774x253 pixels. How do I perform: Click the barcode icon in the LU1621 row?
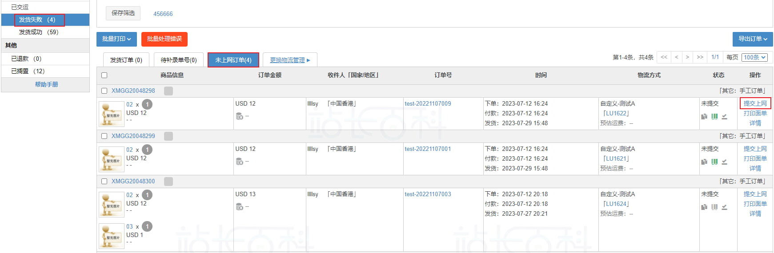click(714, 162)
